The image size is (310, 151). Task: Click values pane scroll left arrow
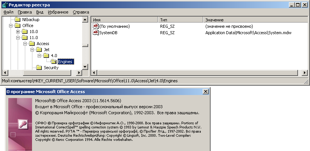click(x=94, y=73)
